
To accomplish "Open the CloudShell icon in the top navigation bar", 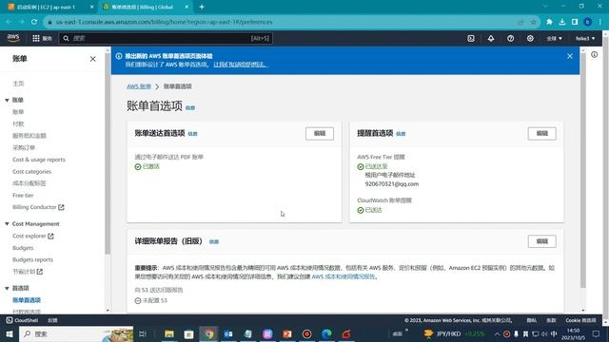I will point(471,38).
